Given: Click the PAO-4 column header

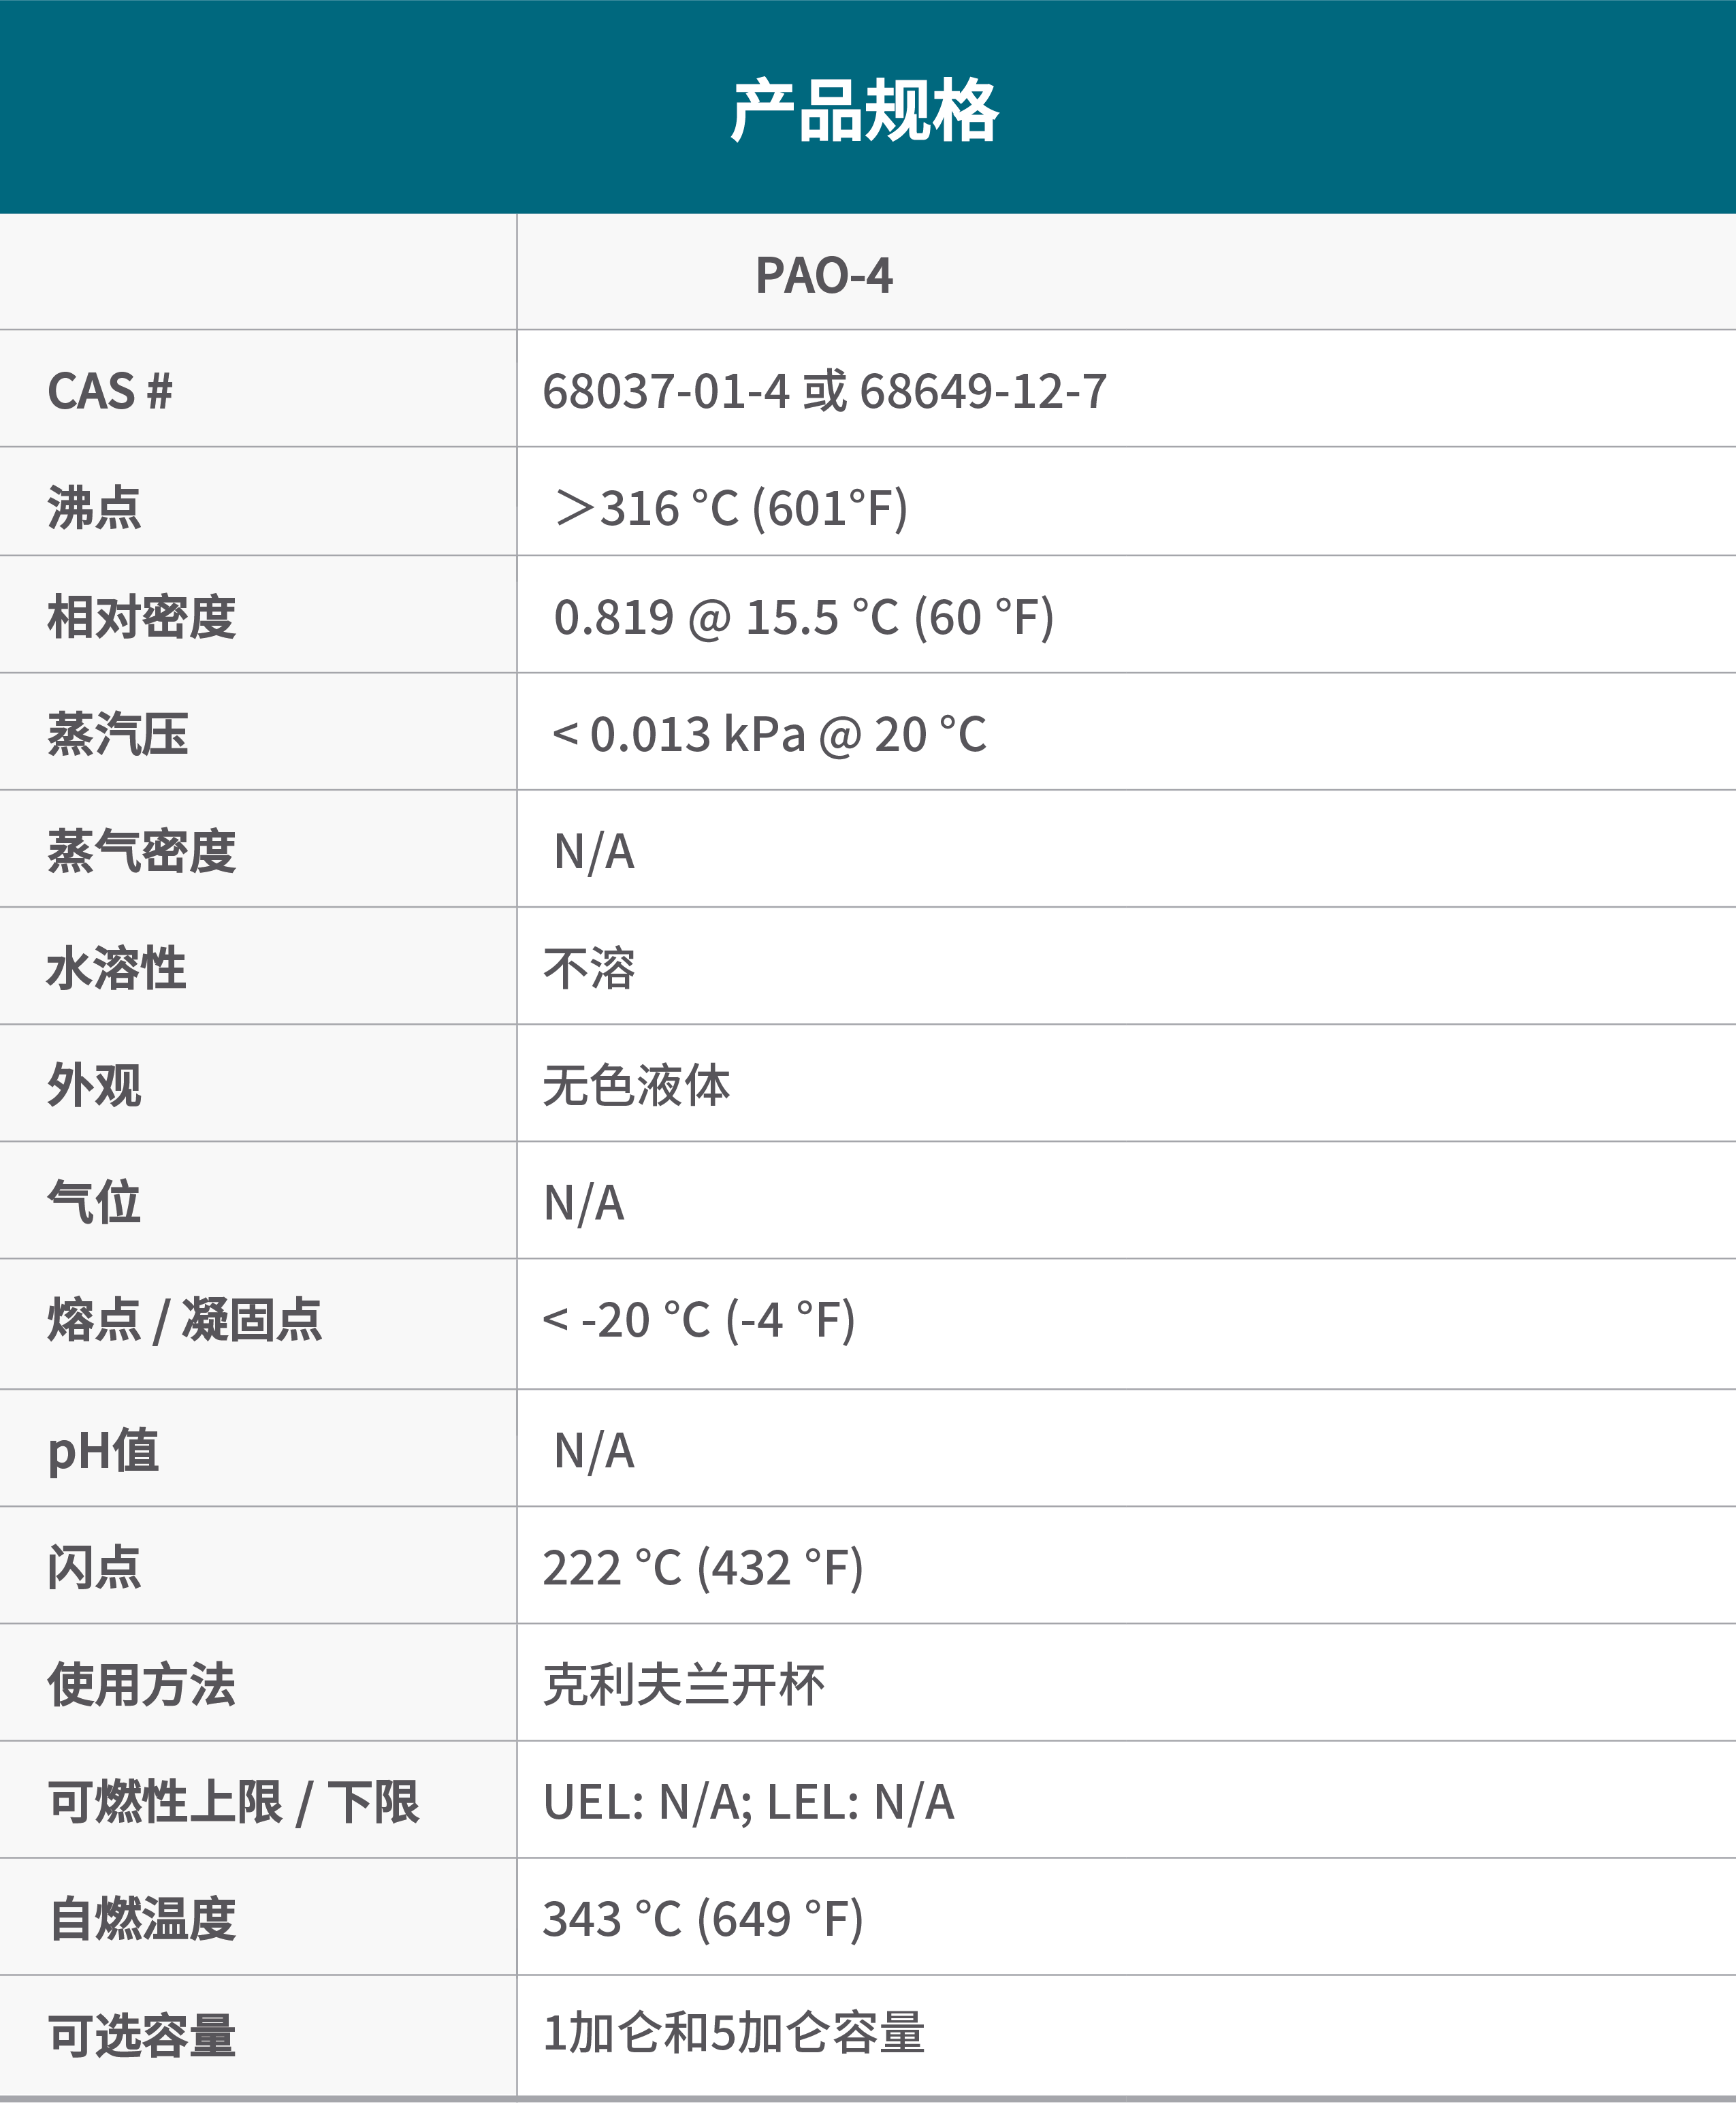Looking at the screenshot, I should pos(824,275).
